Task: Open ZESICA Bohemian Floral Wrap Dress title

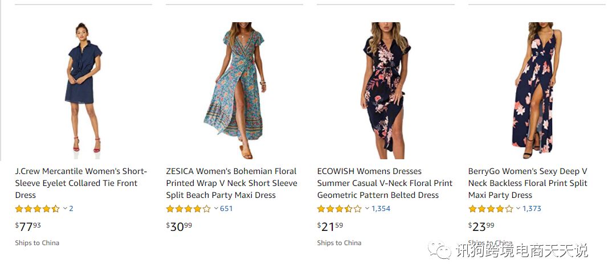Action: click(231, 183)
